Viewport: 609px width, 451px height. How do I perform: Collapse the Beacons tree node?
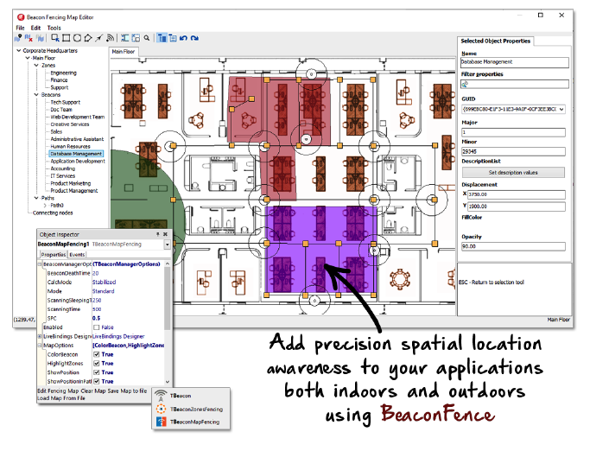point(36,95)
